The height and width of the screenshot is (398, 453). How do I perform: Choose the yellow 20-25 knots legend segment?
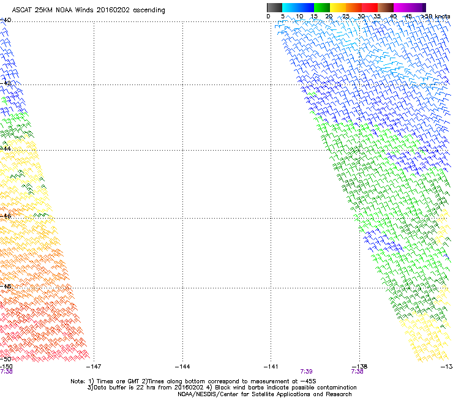338,7
